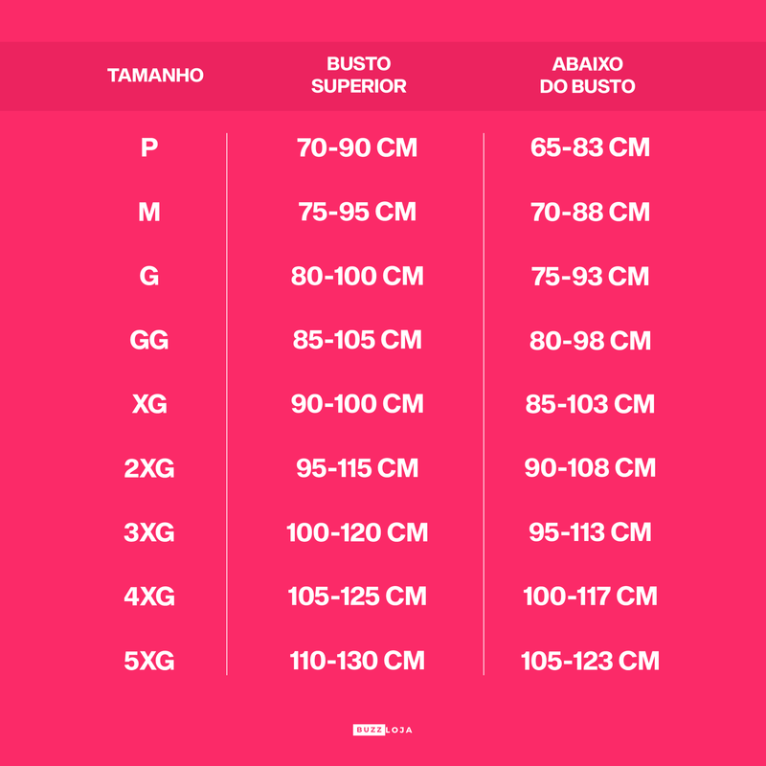Click the BUSTO SUPERIOR column header
Screen dimensions: 766x766
click(x=359, y=76)
